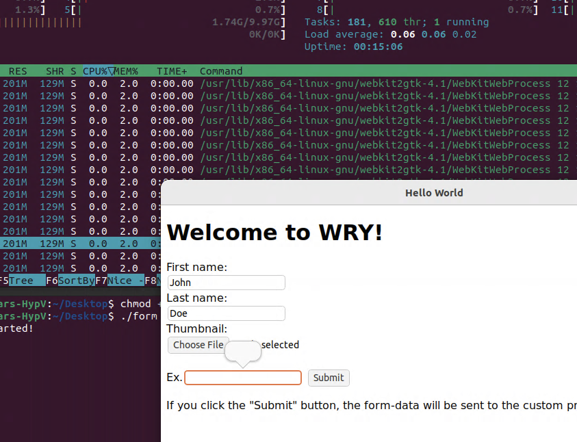This screenshot has width=577, height=442.
Task: Focus the empty Ex. text field
Action: [x=243, y=378]
